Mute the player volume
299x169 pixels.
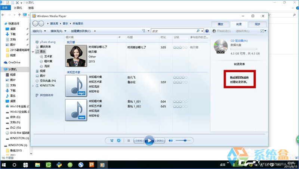(x=171, y=141)
